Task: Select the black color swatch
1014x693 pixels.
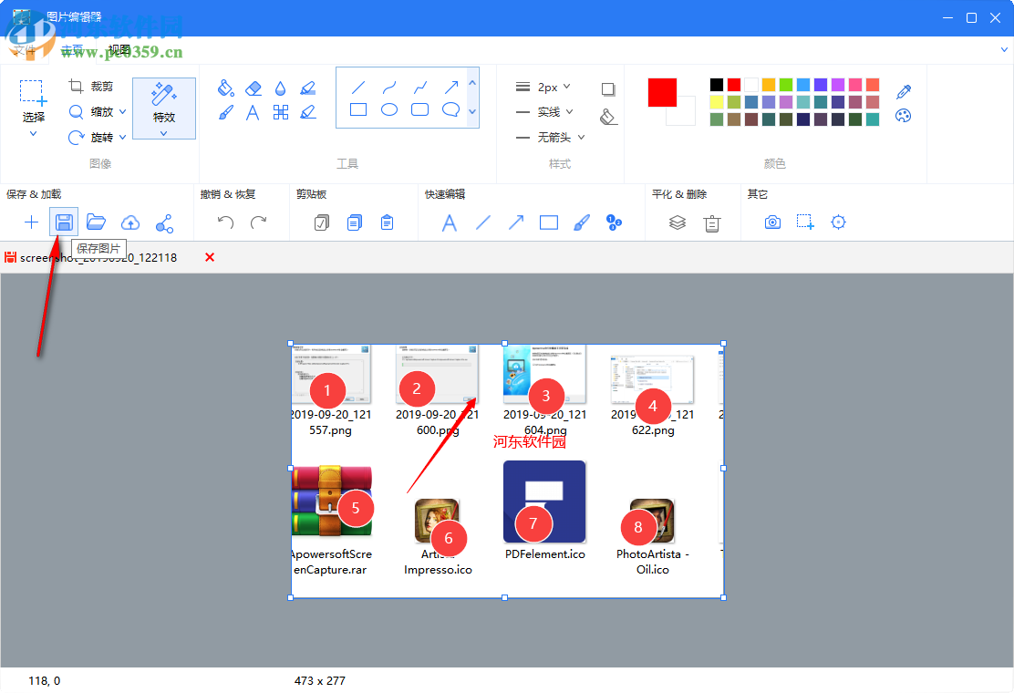Action: point(718,83)
